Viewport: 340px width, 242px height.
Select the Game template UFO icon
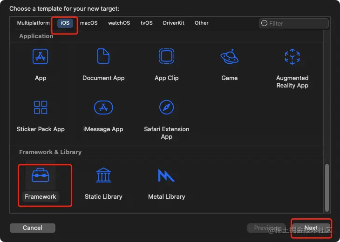pyautogui.click(x=230, y=57)
